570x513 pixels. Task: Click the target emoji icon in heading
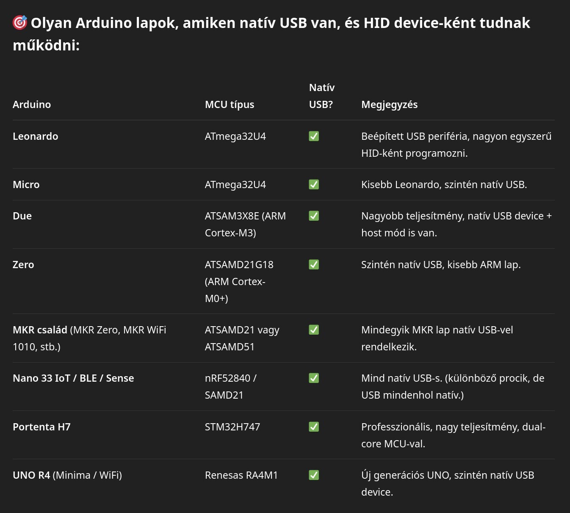click(x=20, y=22)
